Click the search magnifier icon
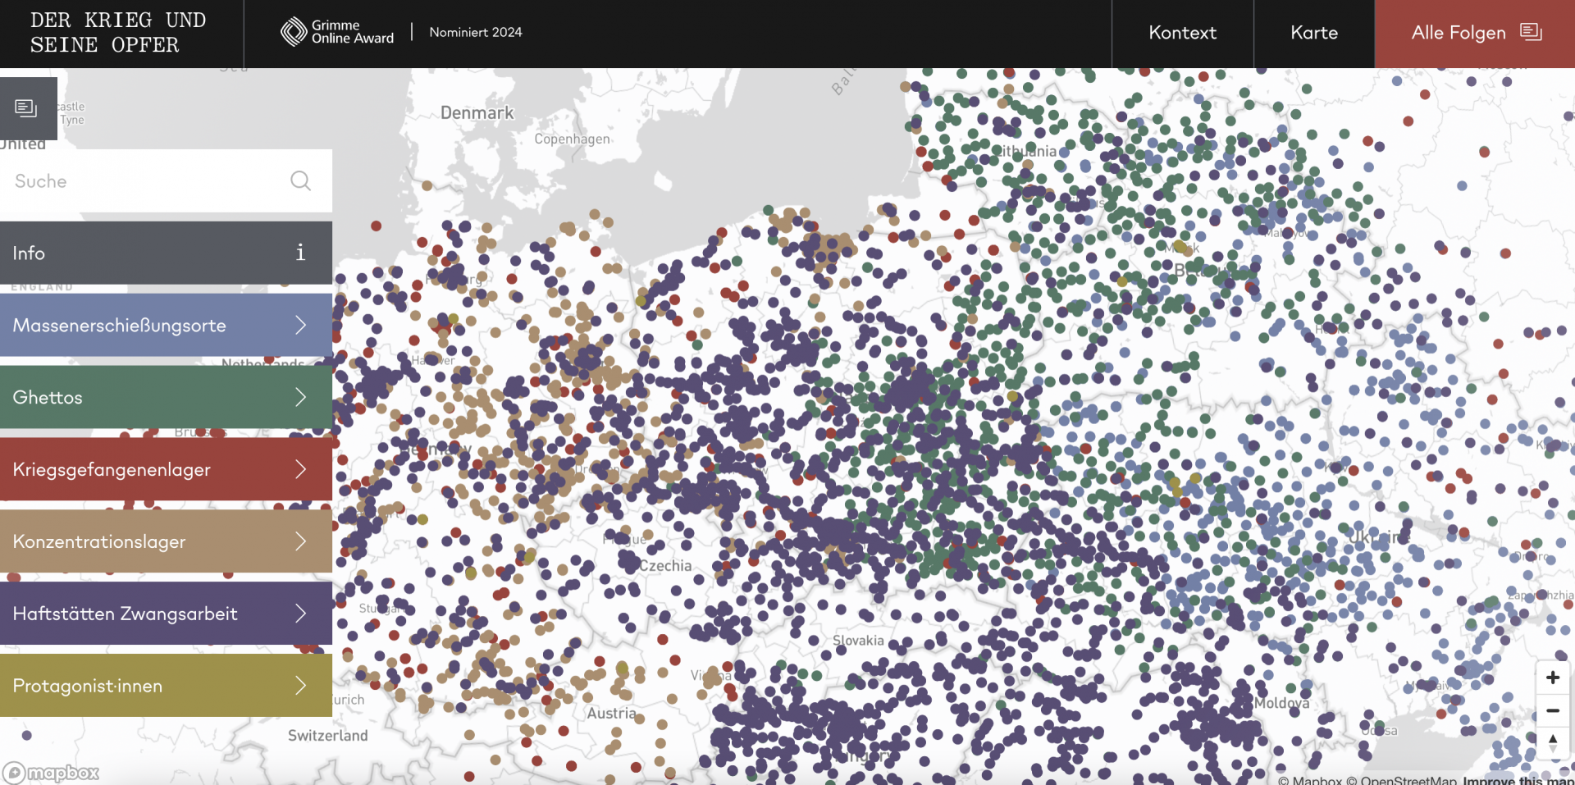Image resolution: width=1575 pixels, height=785 pixels. 300,180
